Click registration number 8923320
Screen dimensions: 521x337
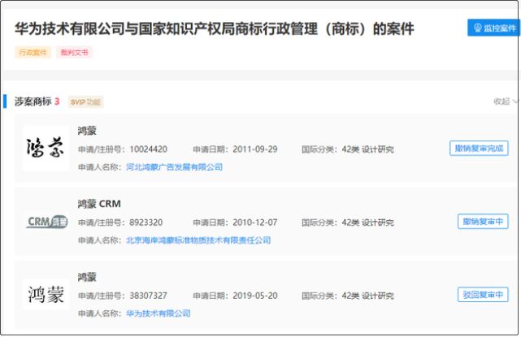tap(145, 223)
